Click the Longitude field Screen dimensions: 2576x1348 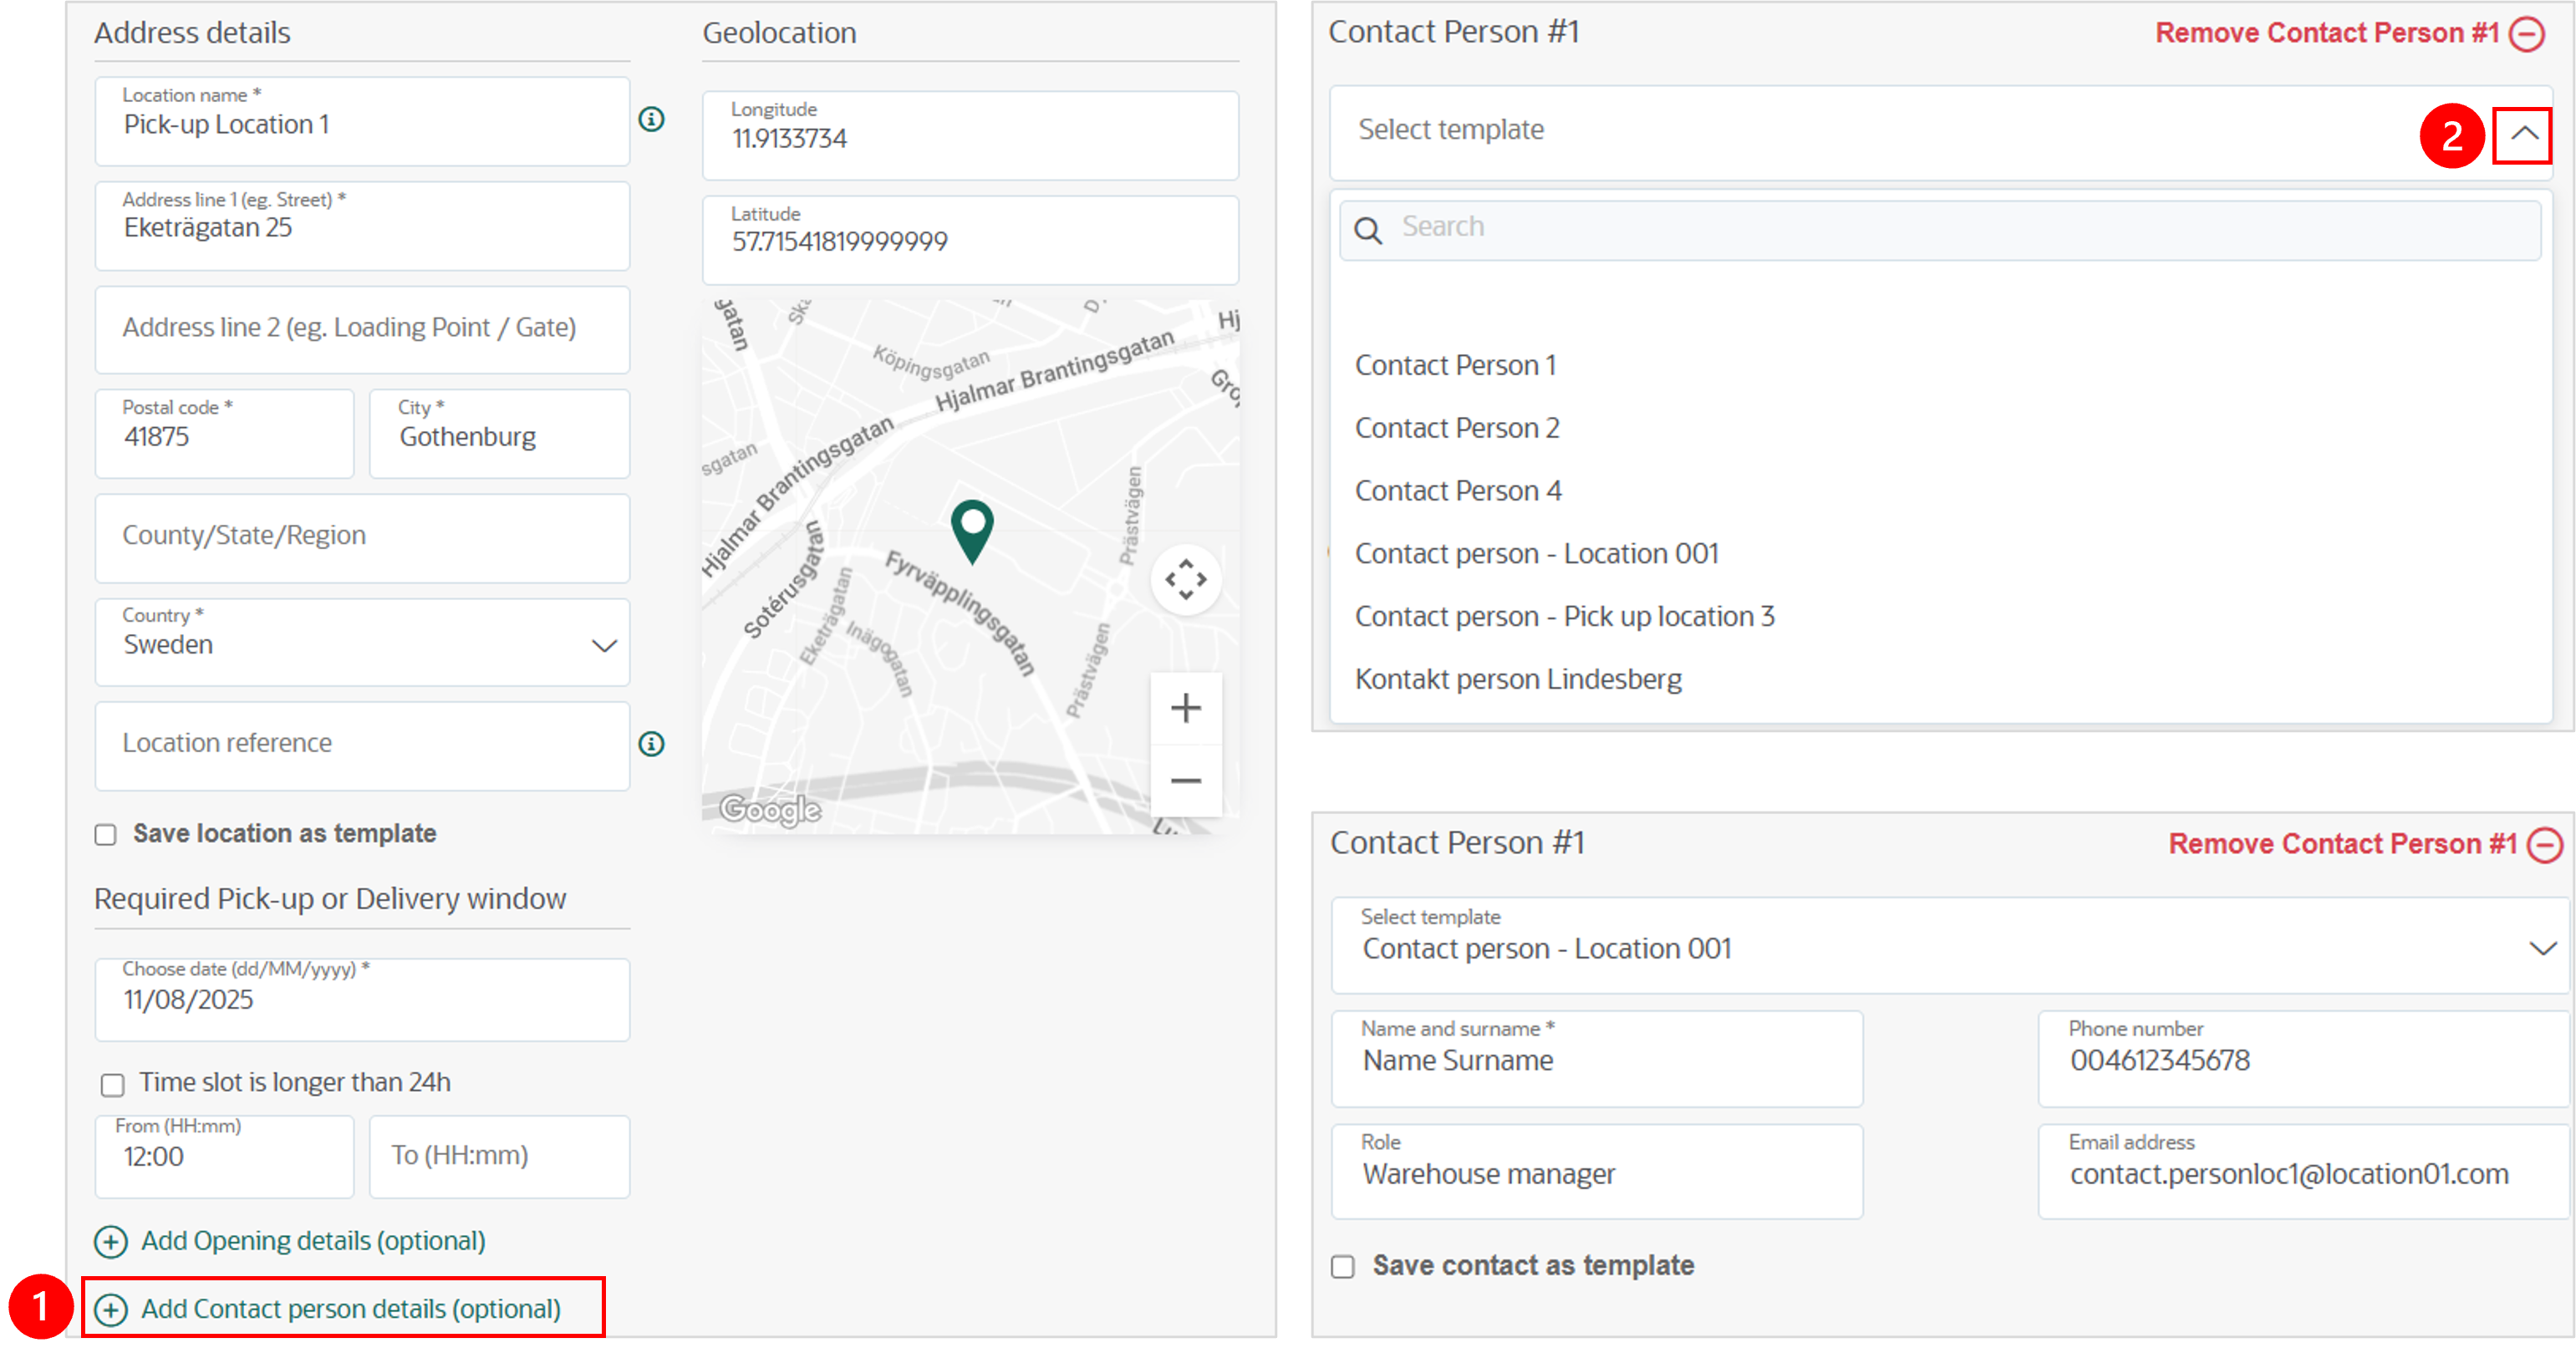click(970, 136)
